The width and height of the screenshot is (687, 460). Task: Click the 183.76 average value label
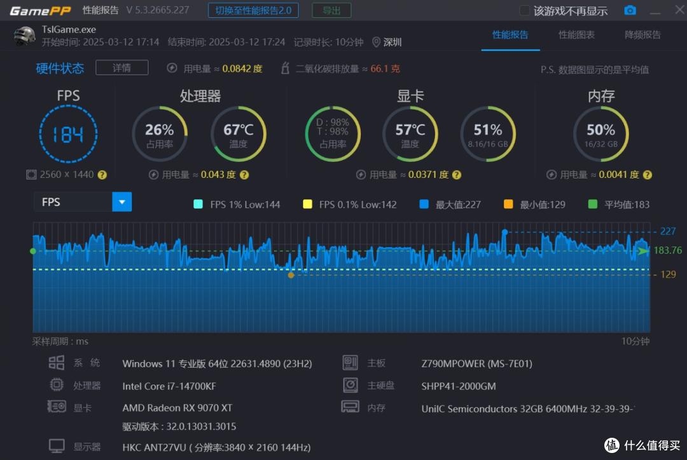click(x=668, y=250)
